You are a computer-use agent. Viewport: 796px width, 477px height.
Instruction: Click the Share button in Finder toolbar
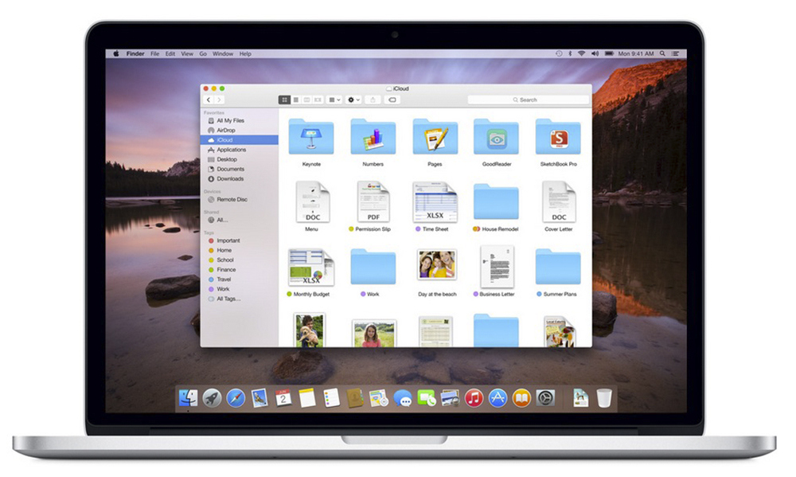373,100
